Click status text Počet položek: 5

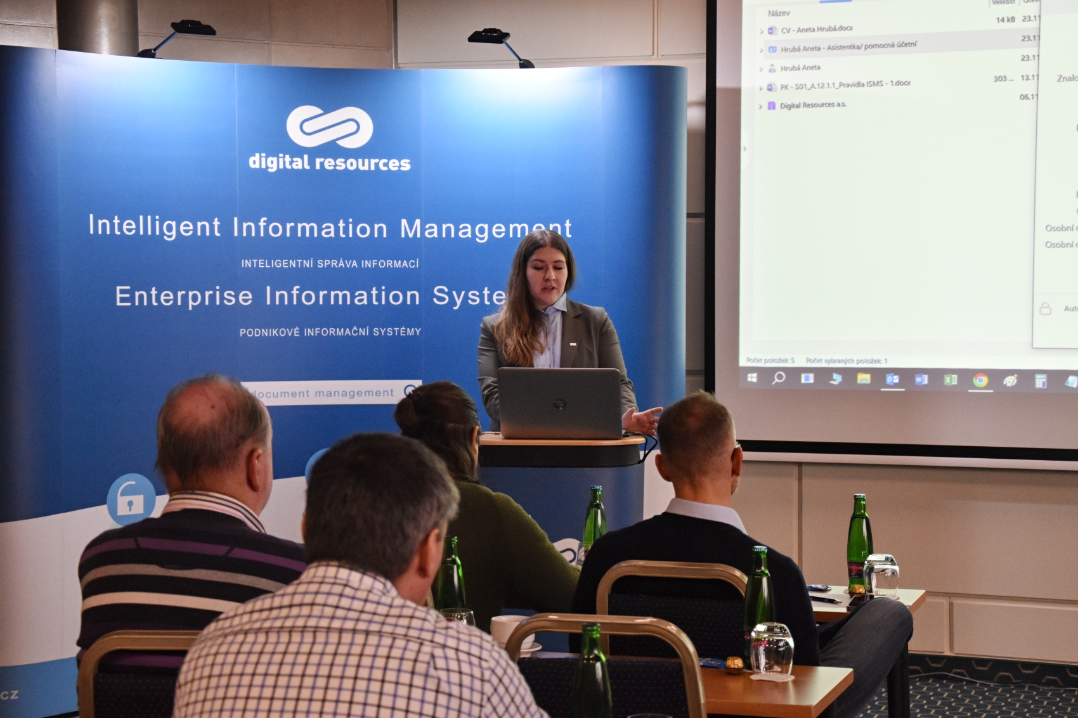770,360
